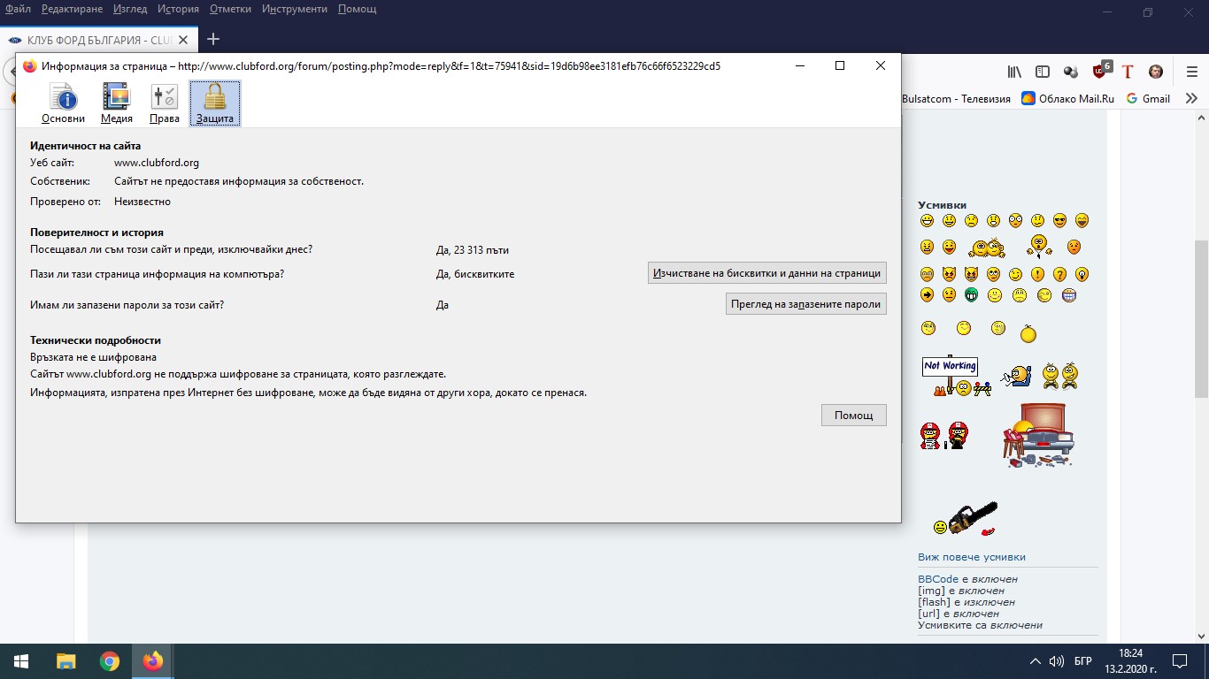The width and height of the screenshot is (1209, 679).
Task: Click Изчистване на бисквитки и данни button
Action: point(766,273)
